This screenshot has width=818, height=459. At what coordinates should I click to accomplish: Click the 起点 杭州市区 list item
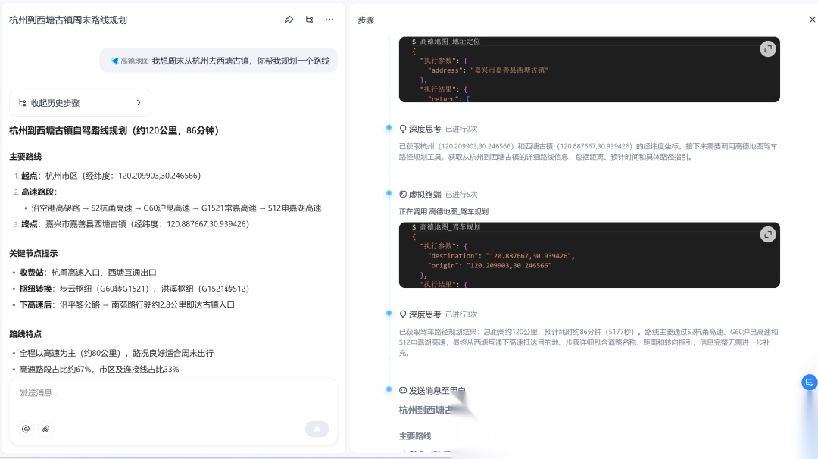pyautogui.click(x=111, y=176)
